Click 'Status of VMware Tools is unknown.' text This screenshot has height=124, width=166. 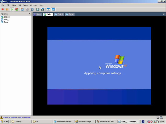pos(17,117)
